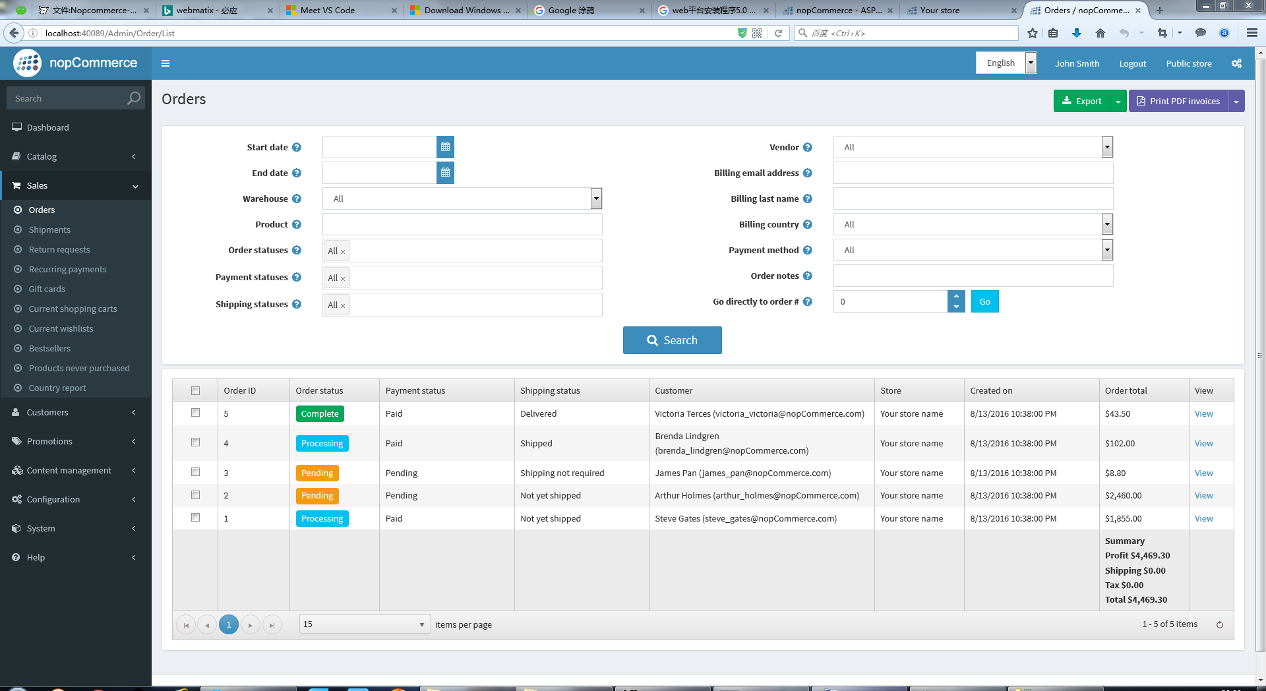Image resolution: width=1266 pixels, height=691 pixels.
Task: Click help icon next to Warehouse
Action: [297, 199]
